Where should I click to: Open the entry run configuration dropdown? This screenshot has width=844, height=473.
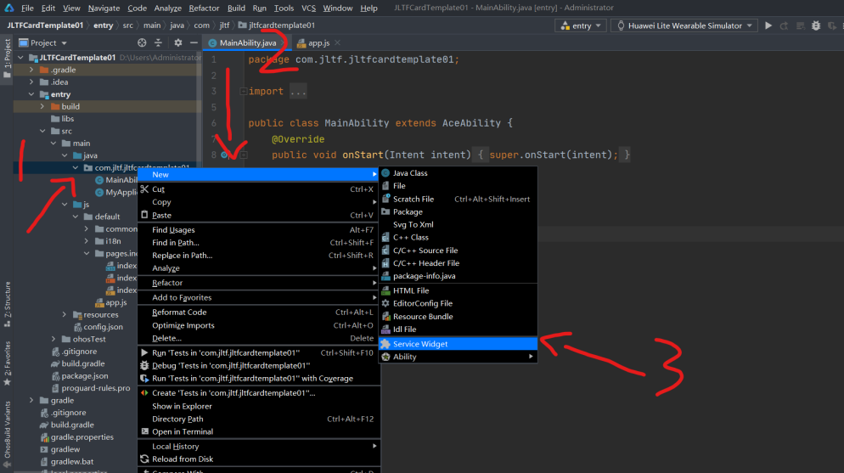pyautogui.click(x=581, y=25)
